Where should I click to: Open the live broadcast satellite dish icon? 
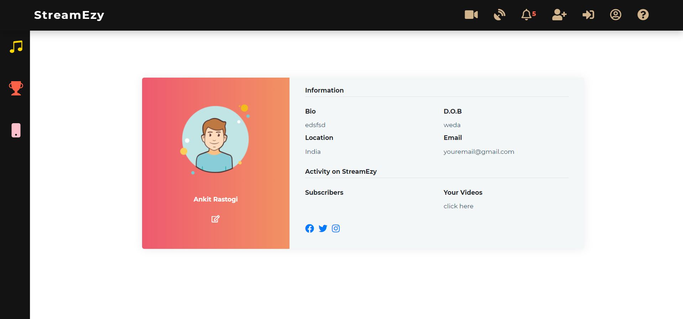point(499,15)
